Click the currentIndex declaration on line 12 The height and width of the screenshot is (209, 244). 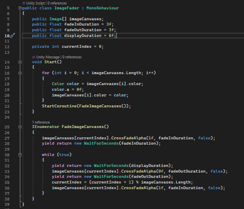(x=77, y=47)
